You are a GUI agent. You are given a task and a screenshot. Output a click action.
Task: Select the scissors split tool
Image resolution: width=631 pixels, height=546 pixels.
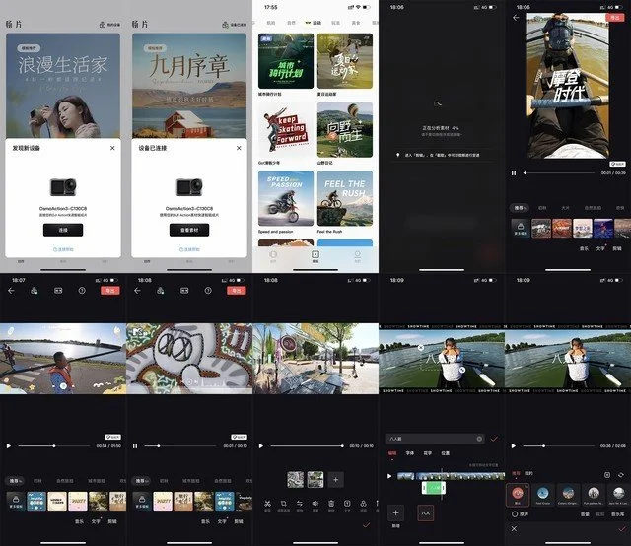tap(267, 505)
